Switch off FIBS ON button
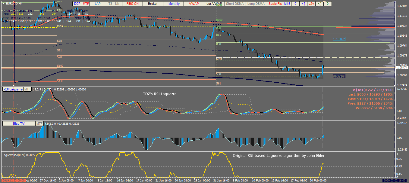 coord(133,4)
